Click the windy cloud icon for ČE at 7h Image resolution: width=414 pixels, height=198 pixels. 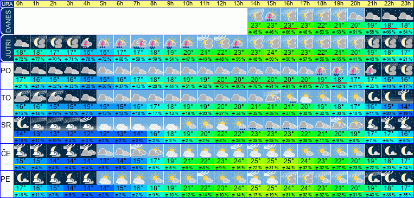(138, 150)
